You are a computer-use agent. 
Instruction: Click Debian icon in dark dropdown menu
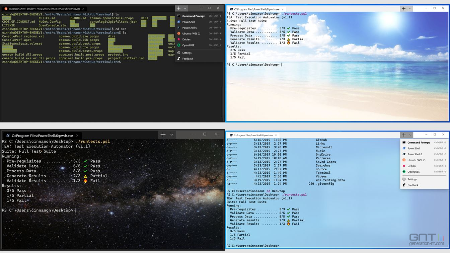(179, 39)
